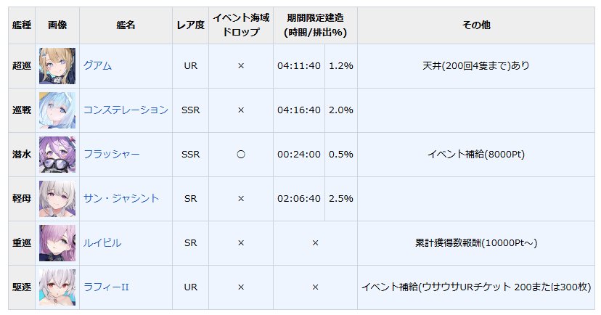Viewport: 601px width, 315px height.
Task: Click the その他 column header
Action: click(476, 25)
